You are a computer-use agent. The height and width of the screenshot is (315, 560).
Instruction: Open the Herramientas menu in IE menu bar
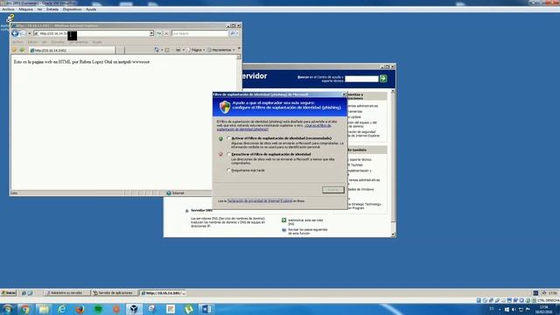pos(80,42)
